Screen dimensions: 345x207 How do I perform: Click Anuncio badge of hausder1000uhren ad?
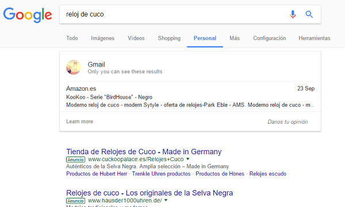pyautogui.click(x=75, y=201)
